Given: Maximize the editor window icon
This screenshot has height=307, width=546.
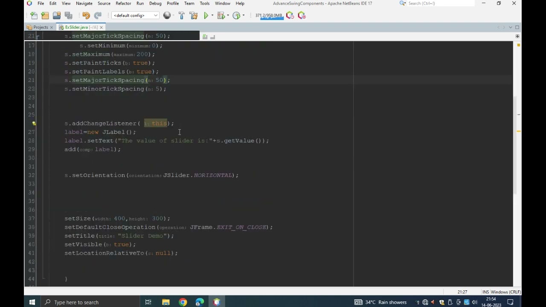Looking at the screenshot, I should tap(517, 27).
